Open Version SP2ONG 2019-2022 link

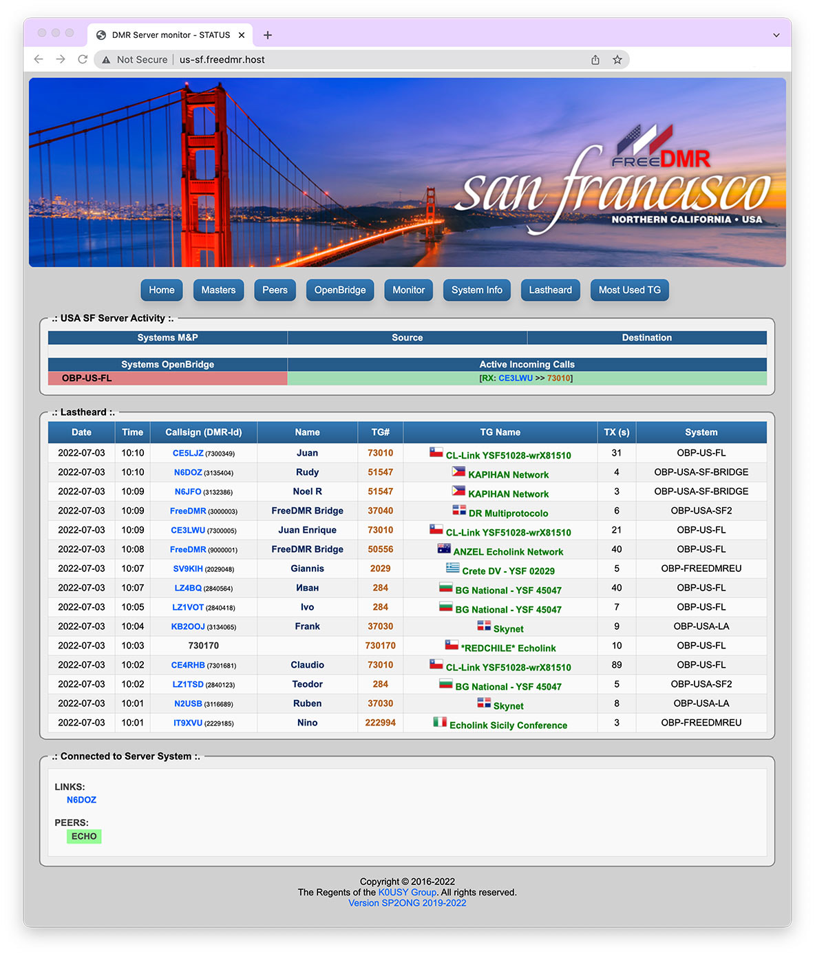pyautogui.click(x=407, y=903)
